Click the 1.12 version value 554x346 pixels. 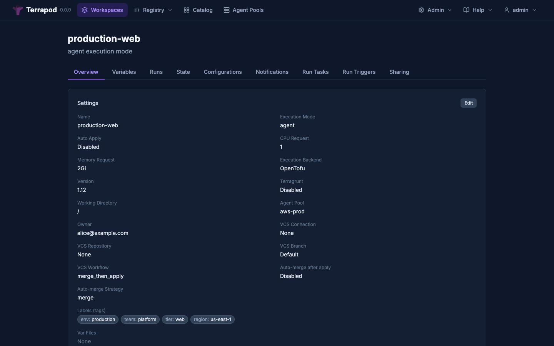(x=82, y=190)
